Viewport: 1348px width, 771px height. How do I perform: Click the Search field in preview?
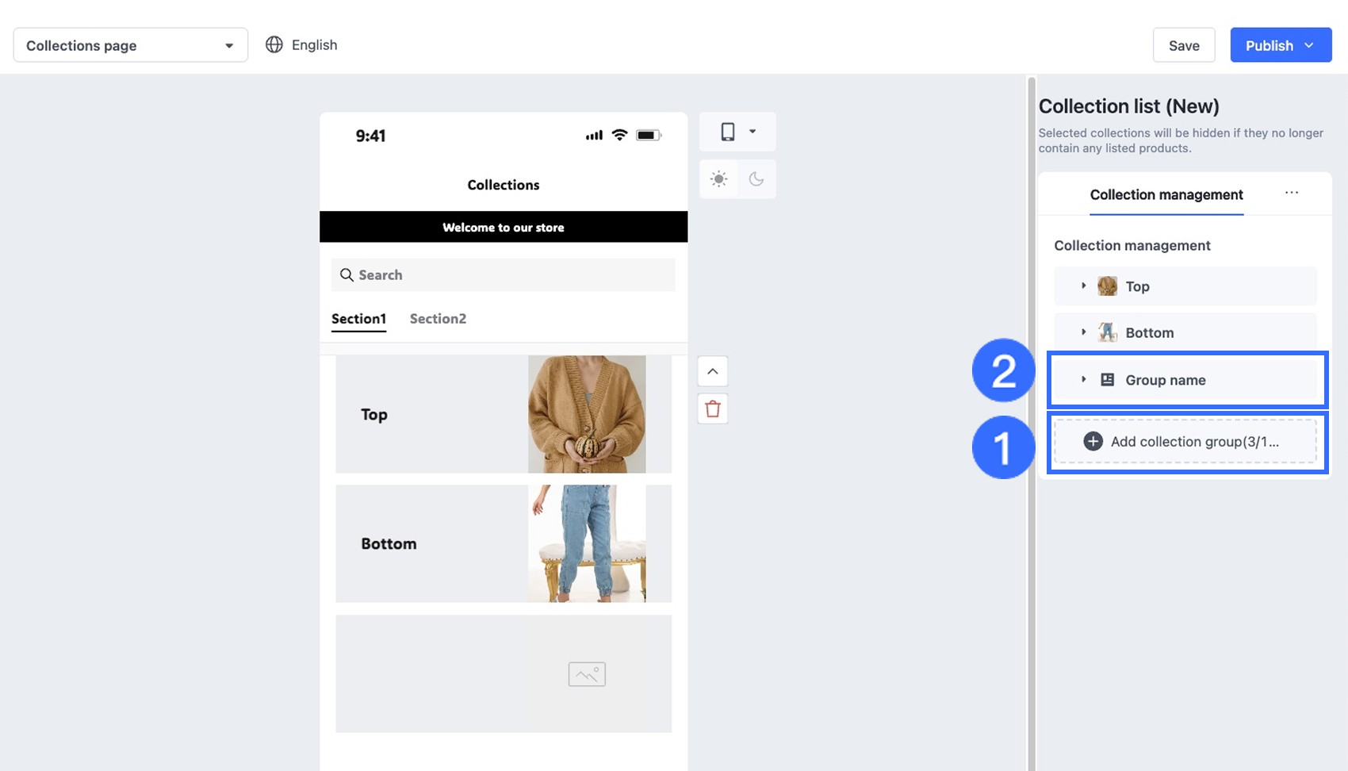504,275
